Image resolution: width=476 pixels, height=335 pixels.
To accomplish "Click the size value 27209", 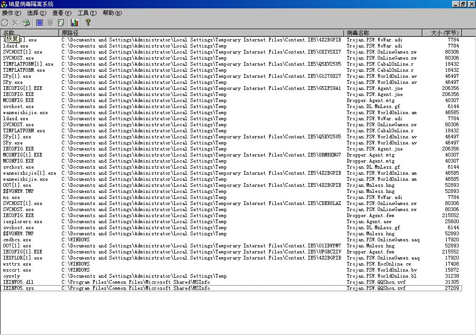I will (452, 288).
